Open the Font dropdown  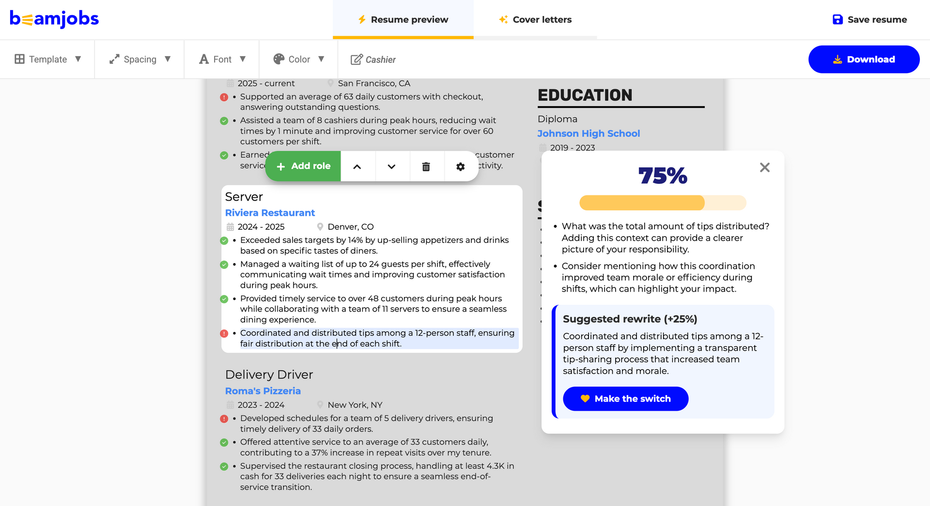point(222,59)
